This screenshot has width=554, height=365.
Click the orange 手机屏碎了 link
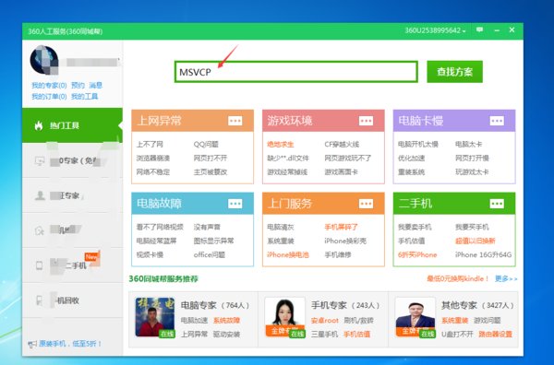[342, 227]
